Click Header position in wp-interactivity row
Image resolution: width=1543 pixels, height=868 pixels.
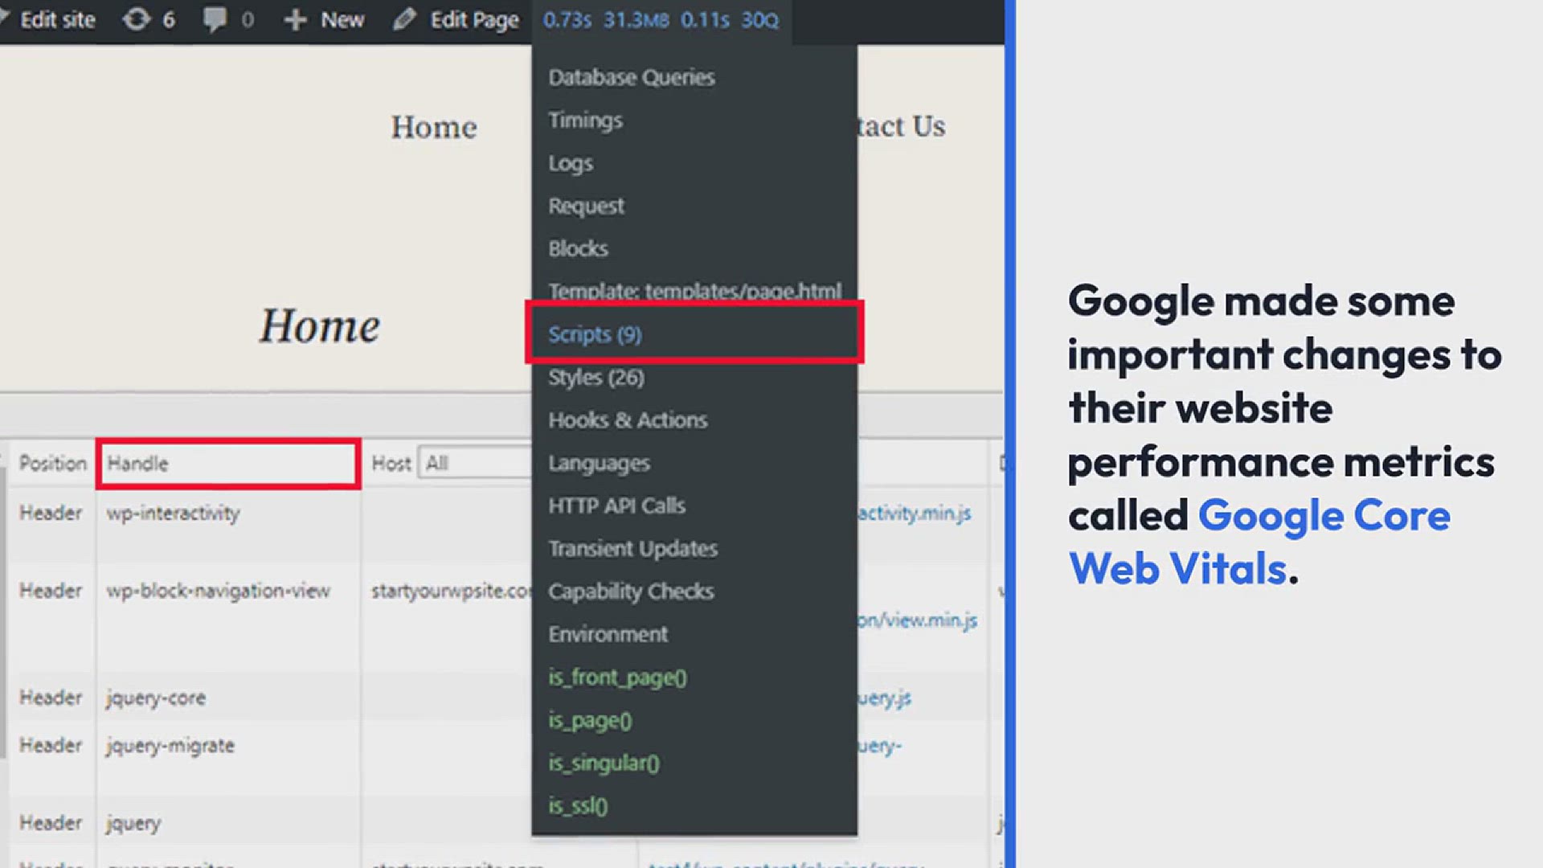pos(51,513)
